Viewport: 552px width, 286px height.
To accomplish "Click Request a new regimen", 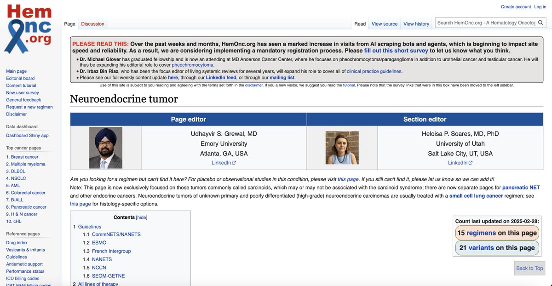I will point(29,107).
